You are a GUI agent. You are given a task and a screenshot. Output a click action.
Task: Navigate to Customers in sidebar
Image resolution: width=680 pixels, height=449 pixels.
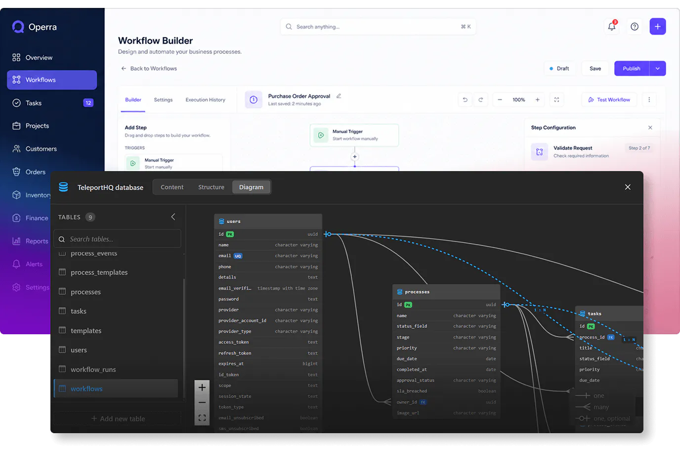(x=52, y=149)
